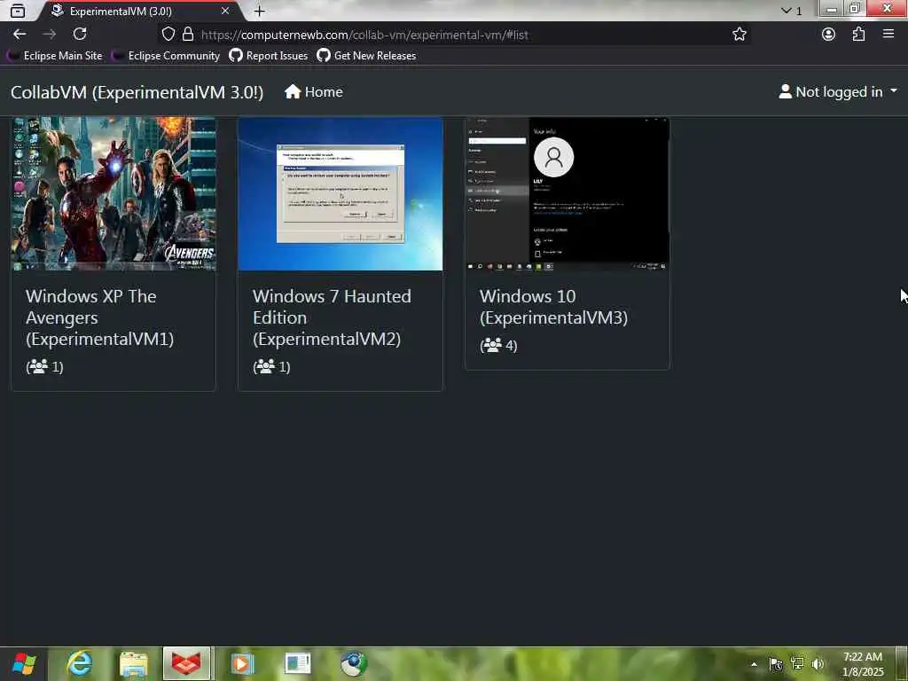This screenshot has width=908, height=681.
Task: Launch Internet Explorer from the taskbar
Action: point(79,663)
